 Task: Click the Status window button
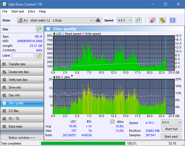tap(22, 138)
